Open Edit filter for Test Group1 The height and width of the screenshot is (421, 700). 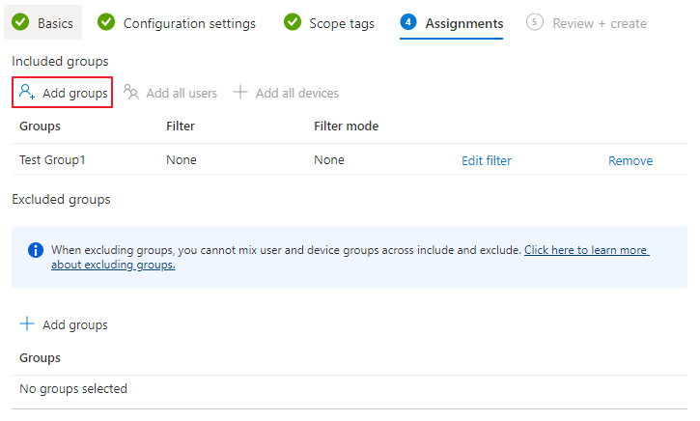click(x=487, y=160)
